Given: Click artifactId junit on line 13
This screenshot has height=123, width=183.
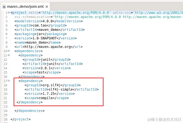Looking at the screenshot, I should pyautogui.click(x=52, y=64).
